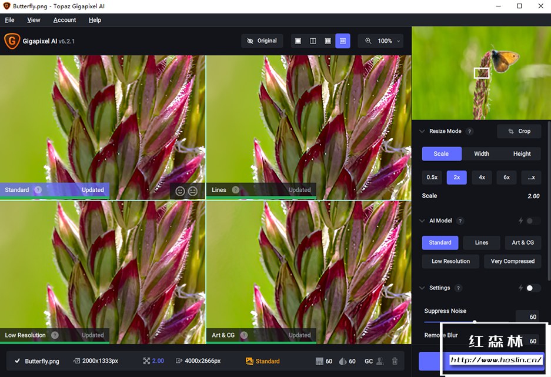Viewport: 551px width, 377px height.
Task: Choose the 2x scale option
Action: [x=456, y=178]
